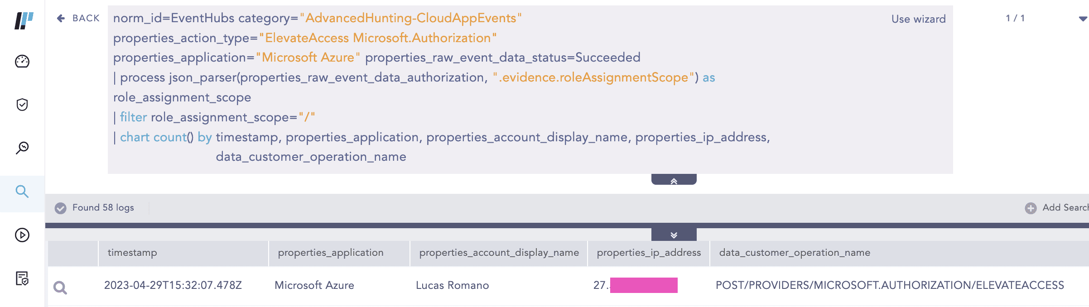1089x307 pixels.
Task: Open the shield check icon in sidebar
Action: click(22, 105)
